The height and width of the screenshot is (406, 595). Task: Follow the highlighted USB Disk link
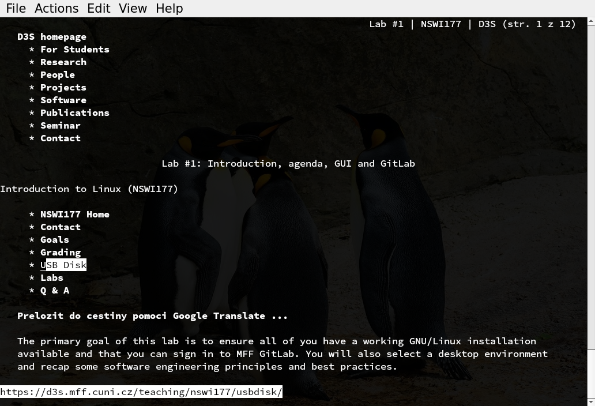[63, 265]
